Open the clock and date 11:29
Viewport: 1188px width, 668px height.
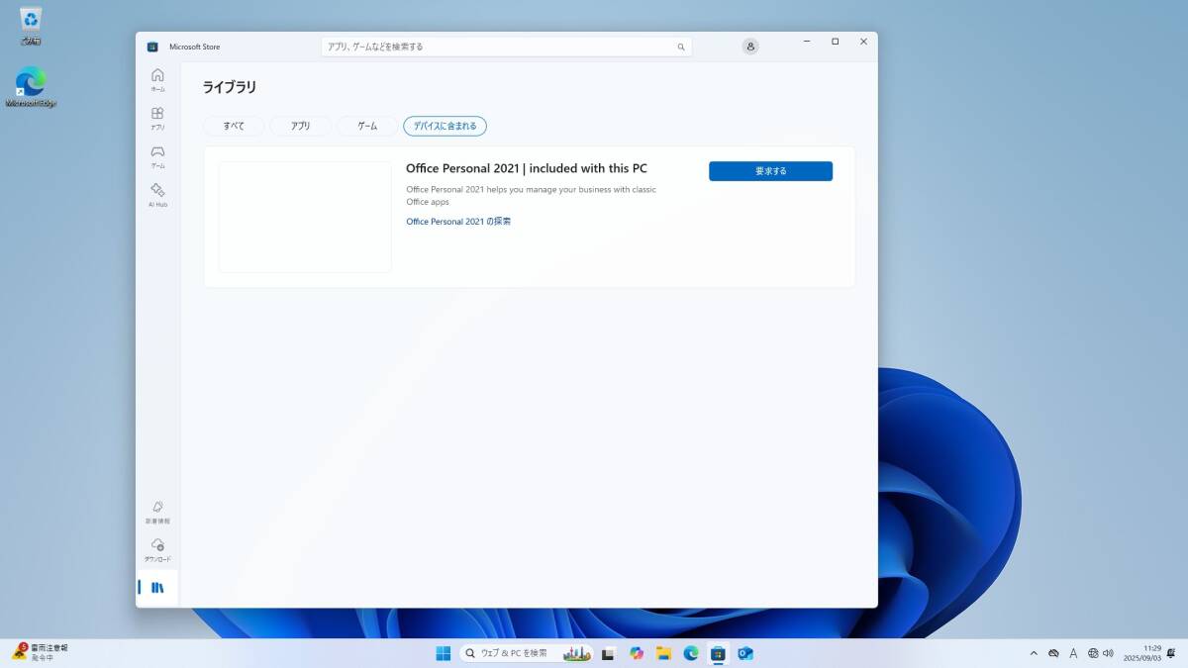[x=1141, y=653]
